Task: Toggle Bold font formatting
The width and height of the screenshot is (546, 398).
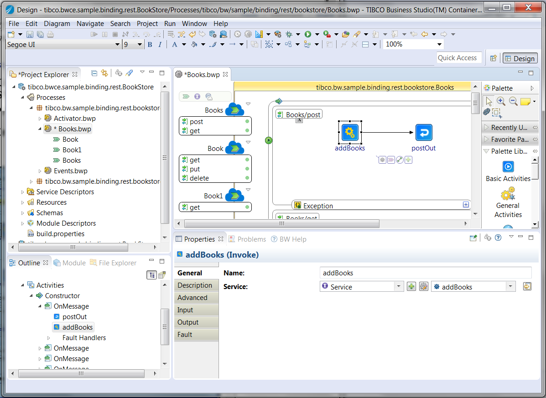Action: pyautogui.click(x=150, y=45)
